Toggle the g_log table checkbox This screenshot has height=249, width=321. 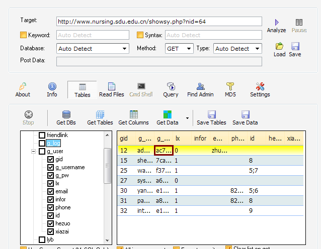pyautogui.click(x=42, y=143)
